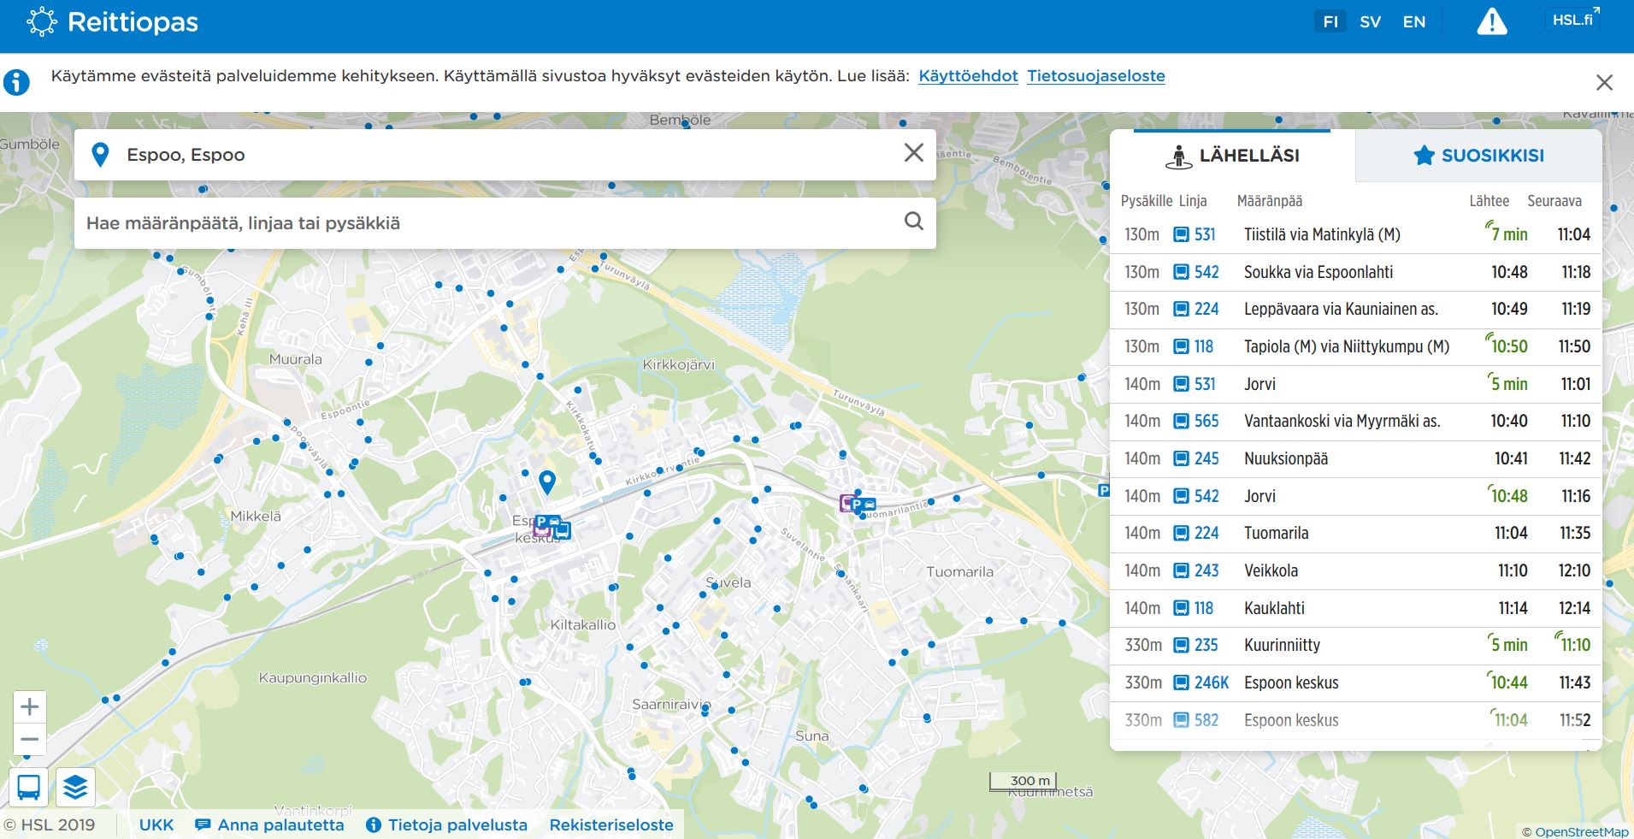The width and height of the screenshot is (1634, 839).
Task: Click the search magnifier icon
Action: point(913,222)
